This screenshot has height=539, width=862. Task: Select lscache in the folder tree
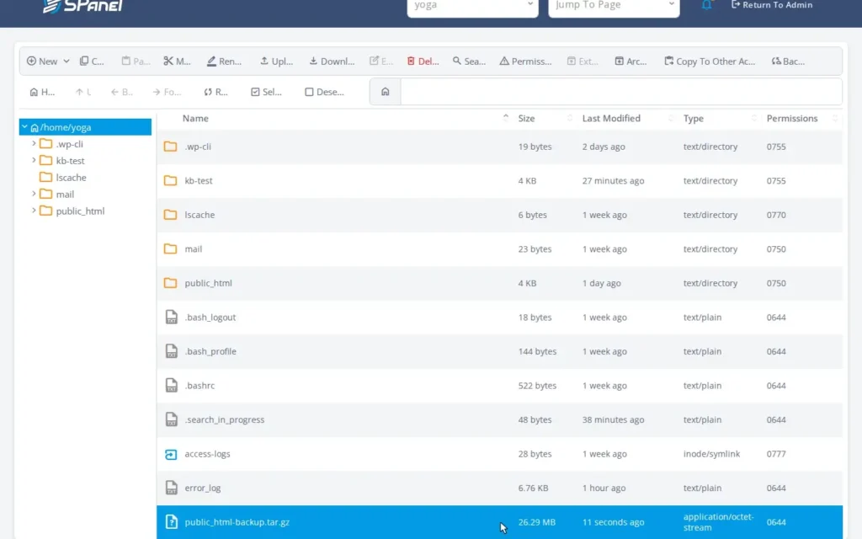coord(71,178)
